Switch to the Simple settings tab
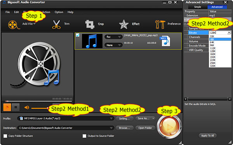 (198, 7)
